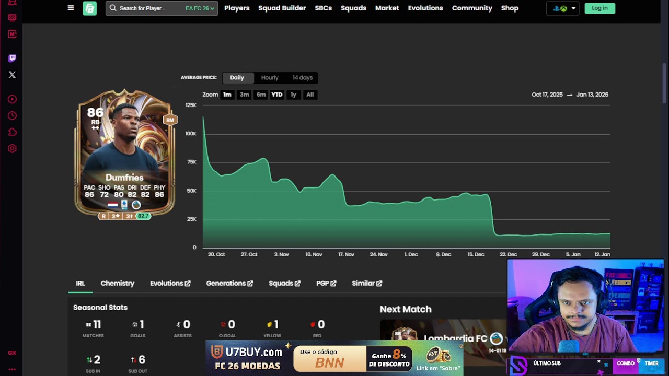Image resolution: width=669 pixels, height=376 pixels.
Task: Open the X (Twitter) sidebar icon
Action: [12, 75]
